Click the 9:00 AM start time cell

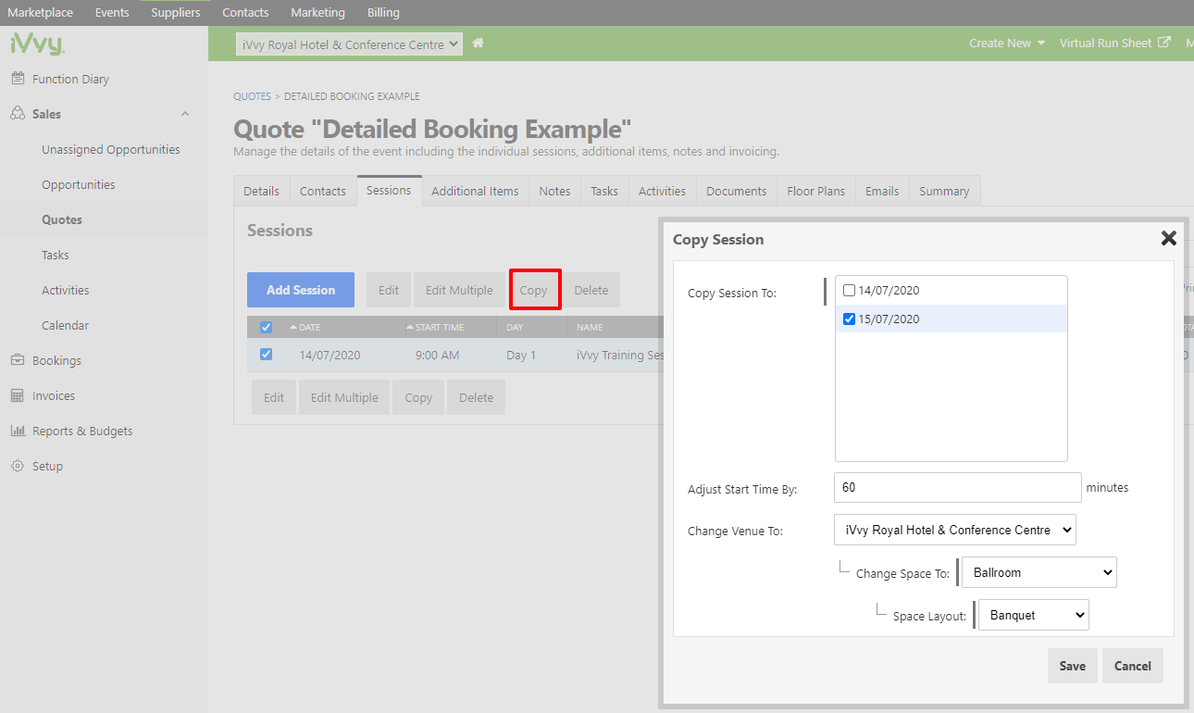click(438, 355)
